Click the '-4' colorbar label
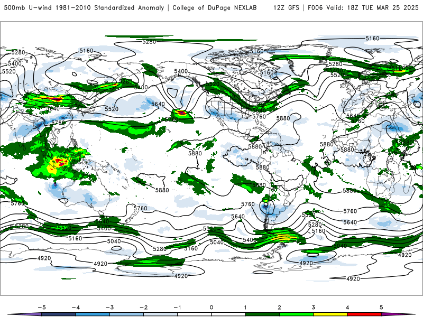Screen dimensions: 423x317 [76, 307]
